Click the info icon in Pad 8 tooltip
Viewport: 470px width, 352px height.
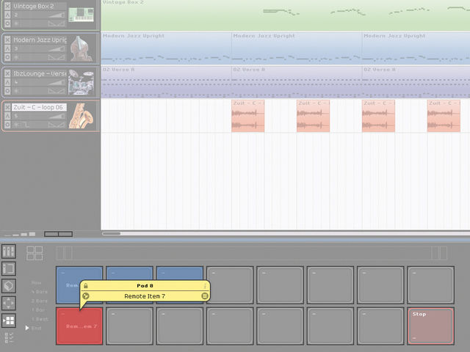point(205,286)
